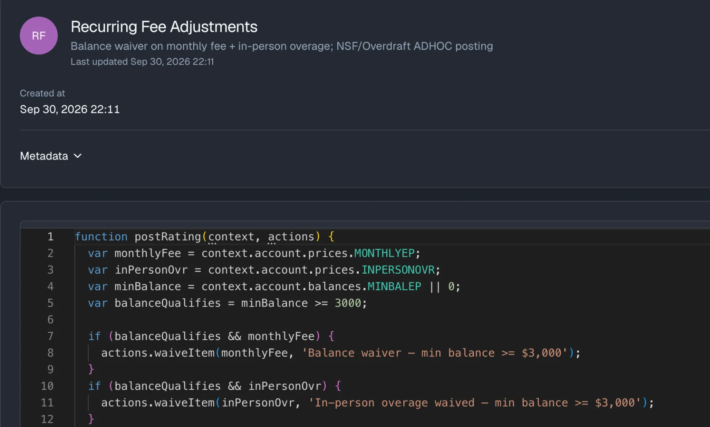Click 'MINBALEP' on code line 4
This screenshot has width=710, height=427.
[394, 286]
